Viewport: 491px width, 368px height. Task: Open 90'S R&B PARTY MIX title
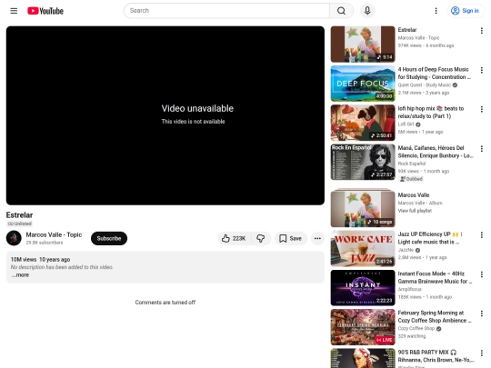pos(436,356)
